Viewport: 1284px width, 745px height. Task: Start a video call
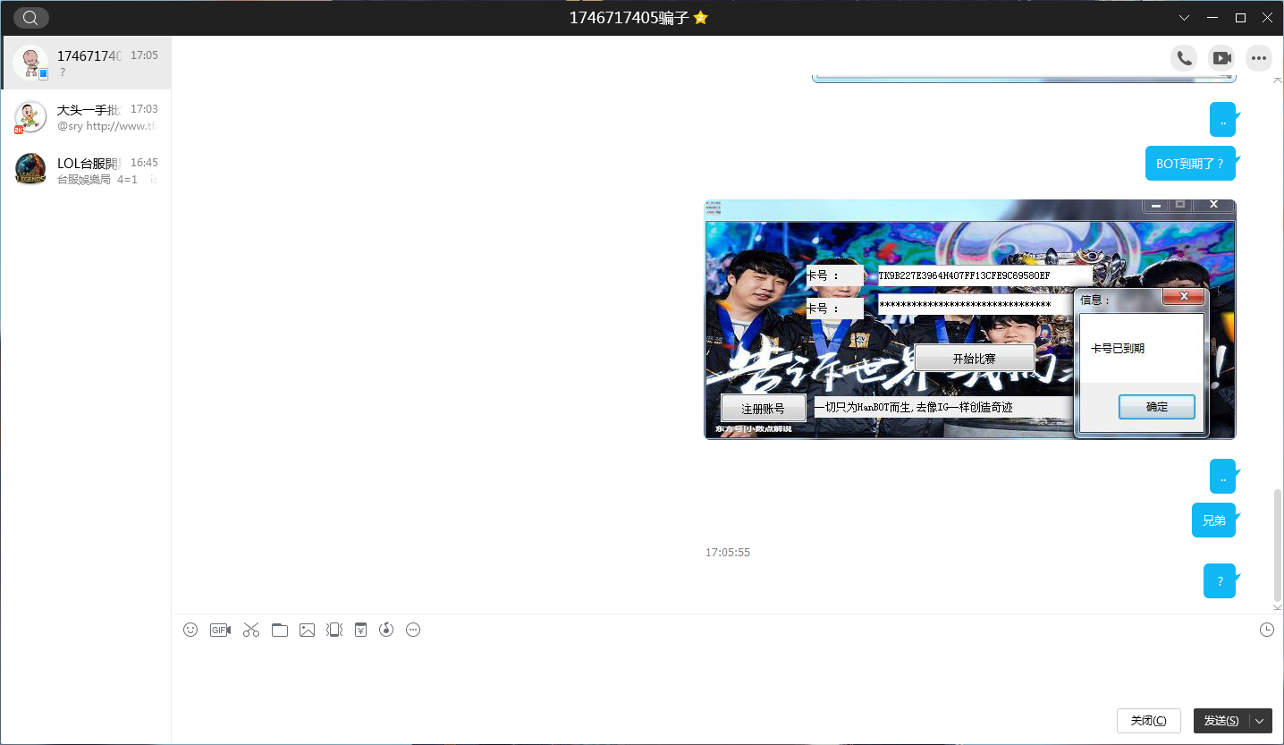point(1221,58)
